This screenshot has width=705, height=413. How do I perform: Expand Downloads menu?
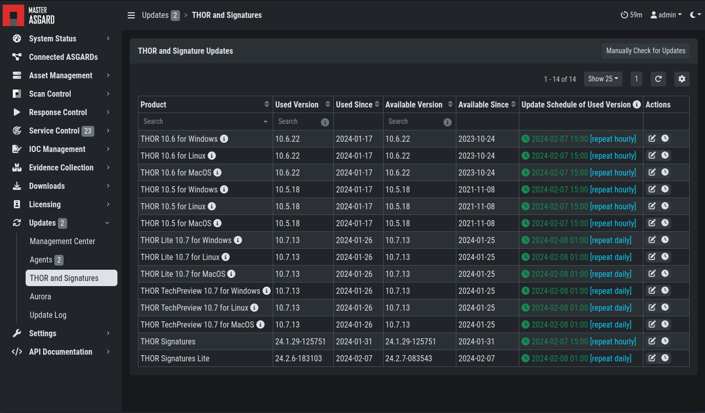pos(61,186)
